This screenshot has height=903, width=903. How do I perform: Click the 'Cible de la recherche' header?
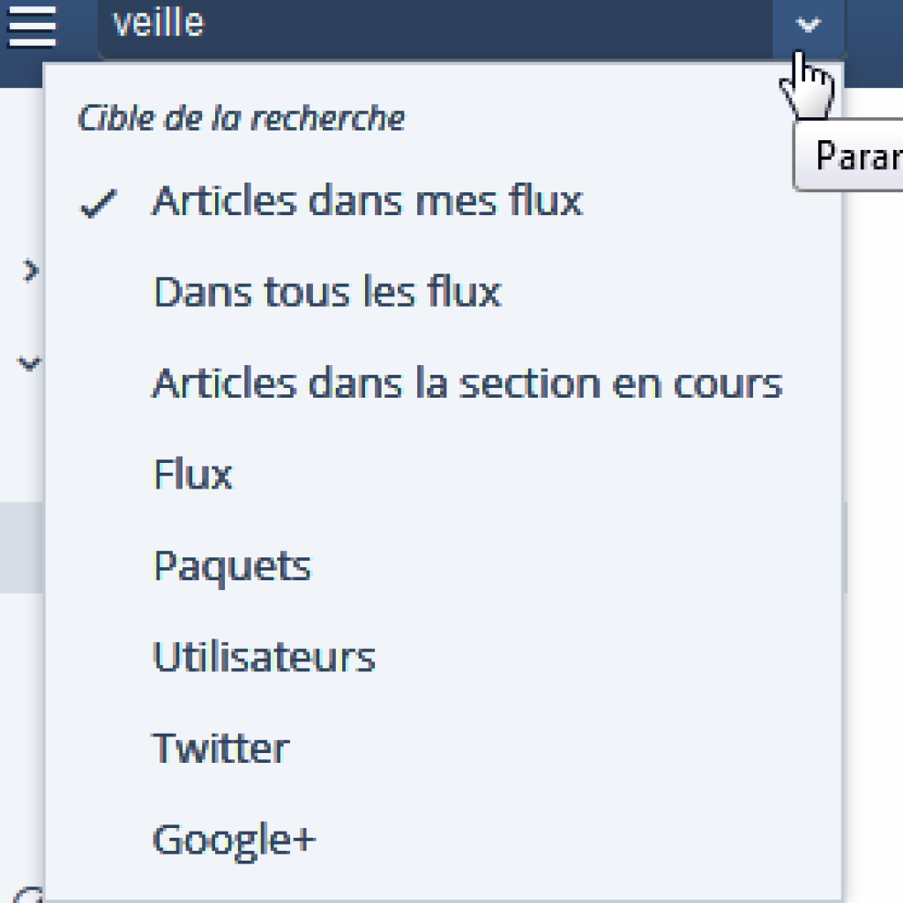coord(242,118)
